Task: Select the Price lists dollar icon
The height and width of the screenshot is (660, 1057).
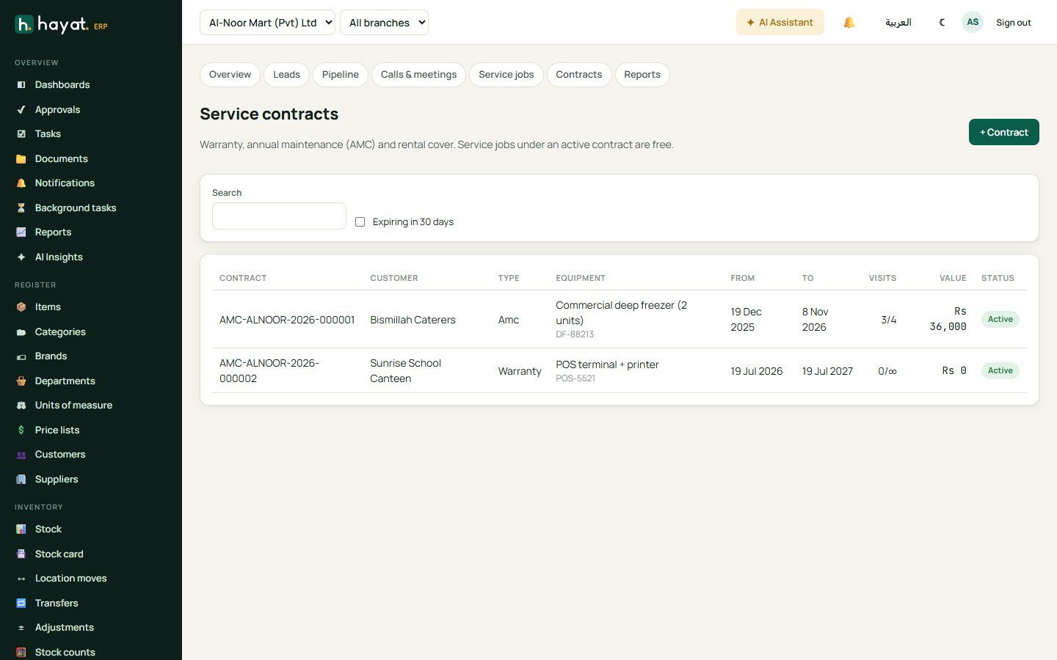Action: 21,430
